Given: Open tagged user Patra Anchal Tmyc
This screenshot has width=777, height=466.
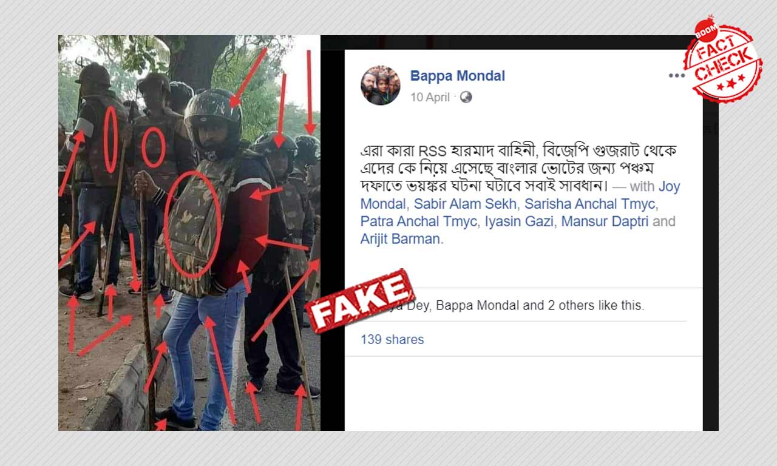Looking at the screenshot, I should (418, 221).
